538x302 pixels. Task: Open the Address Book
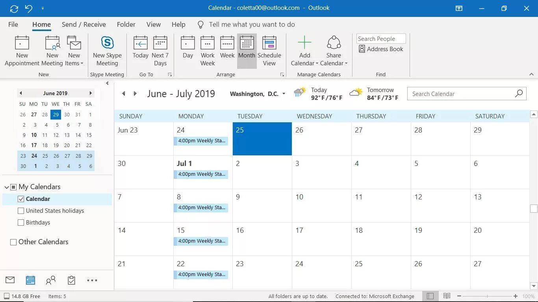[x=381, y=49]
